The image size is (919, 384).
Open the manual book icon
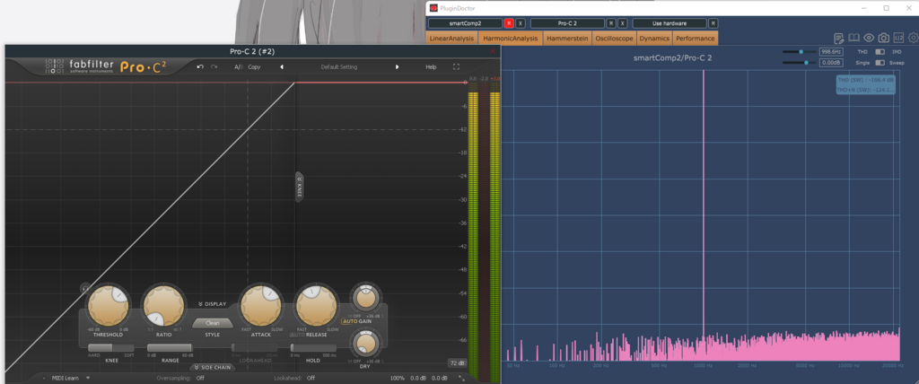click(x=854, y=38)
